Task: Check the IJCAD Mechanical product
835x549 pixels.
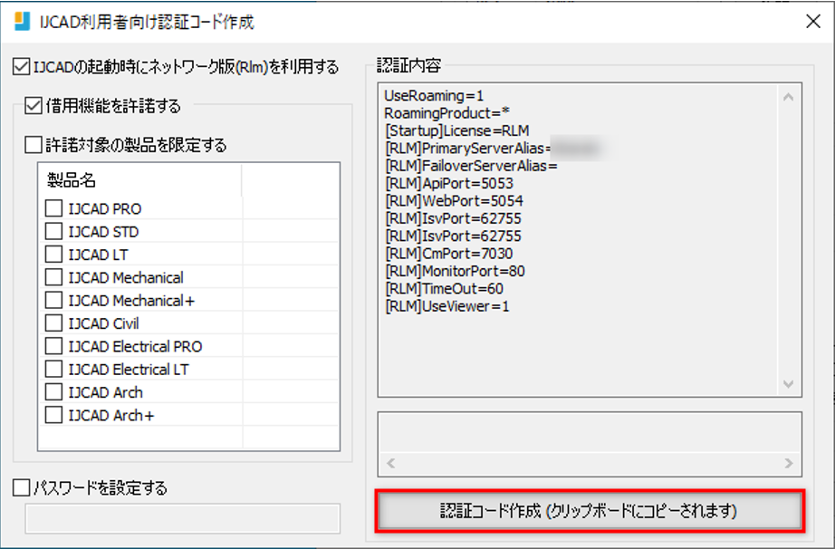Action: pyautogui.click(x=53, y=277)
